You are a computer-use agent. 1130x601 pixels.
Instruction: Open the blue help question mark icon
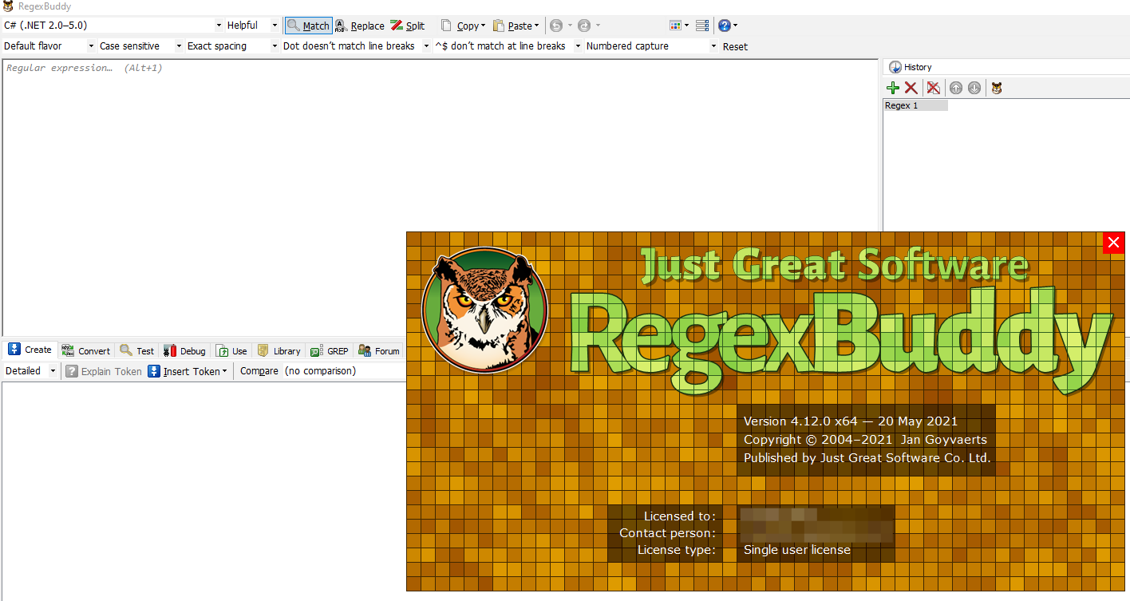[724, 26]
